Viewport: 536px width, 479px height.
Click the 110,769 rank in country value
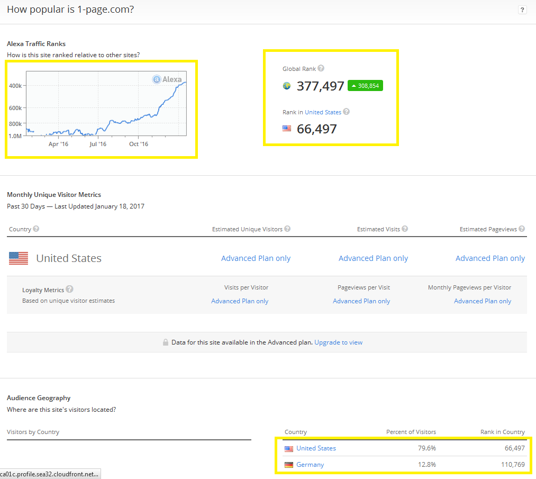point(513,465)
